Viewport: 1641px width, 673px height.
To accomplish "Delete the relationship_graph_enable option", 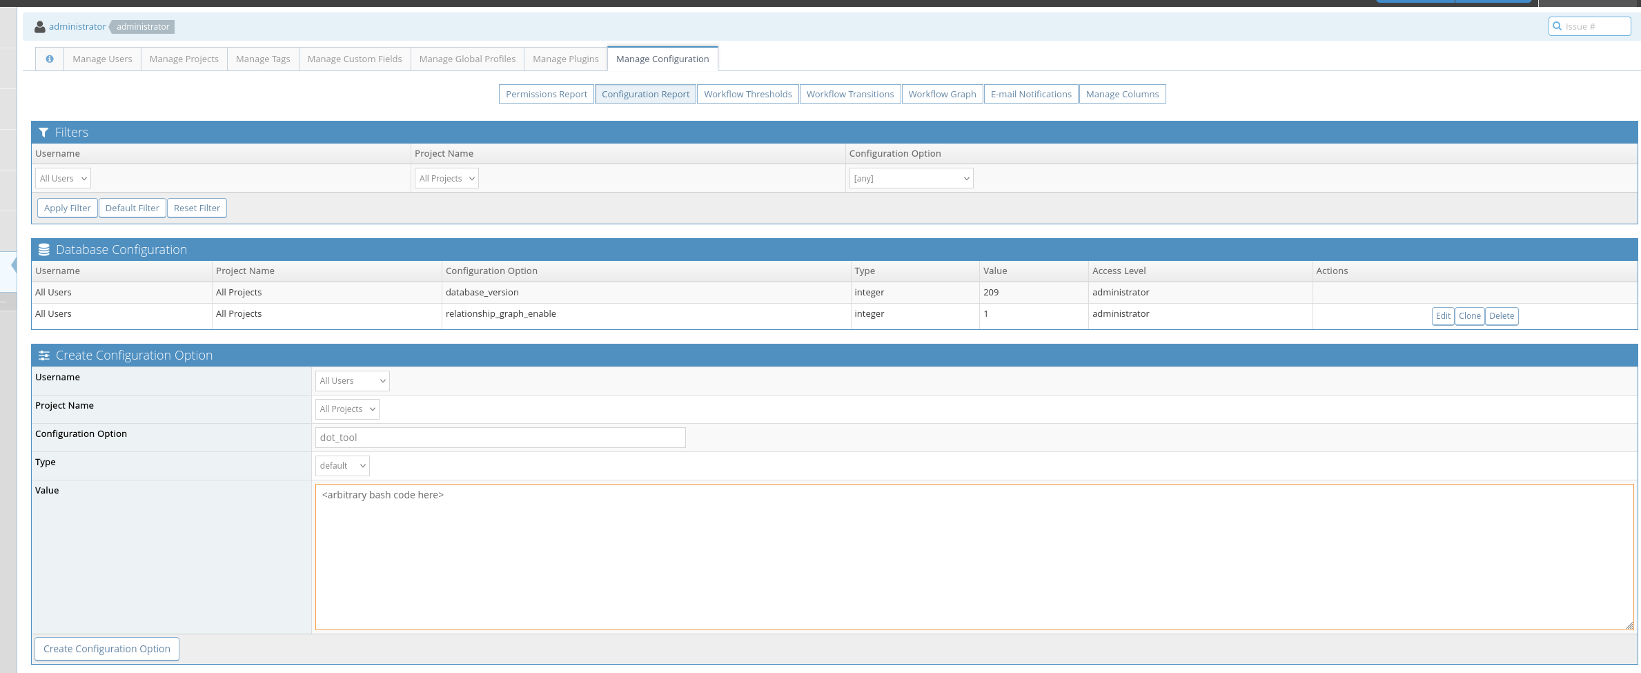I will click(x=1502, y=316).
